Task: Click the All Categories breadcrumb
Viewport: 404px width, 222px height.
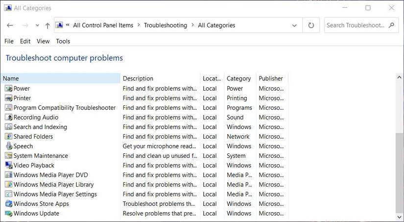Action: tap(216, 25)
